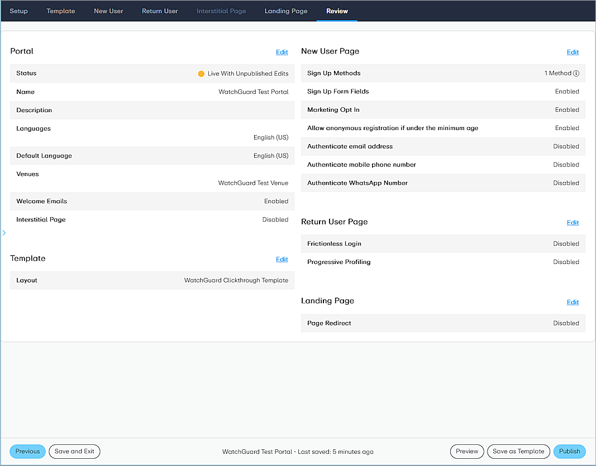Viewport: 596px width, 466px height.
Task: Edit the New User Page settings
Action: point(573,51)
